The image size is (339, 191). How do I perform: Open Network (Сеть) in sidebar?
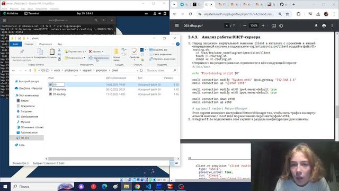point(21,145)
